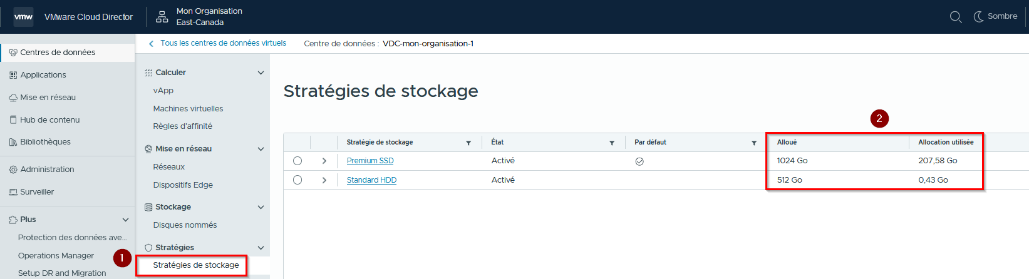Click the Centres de données icon
This screenshot has width=1029, height=279.
pos(13,53)
